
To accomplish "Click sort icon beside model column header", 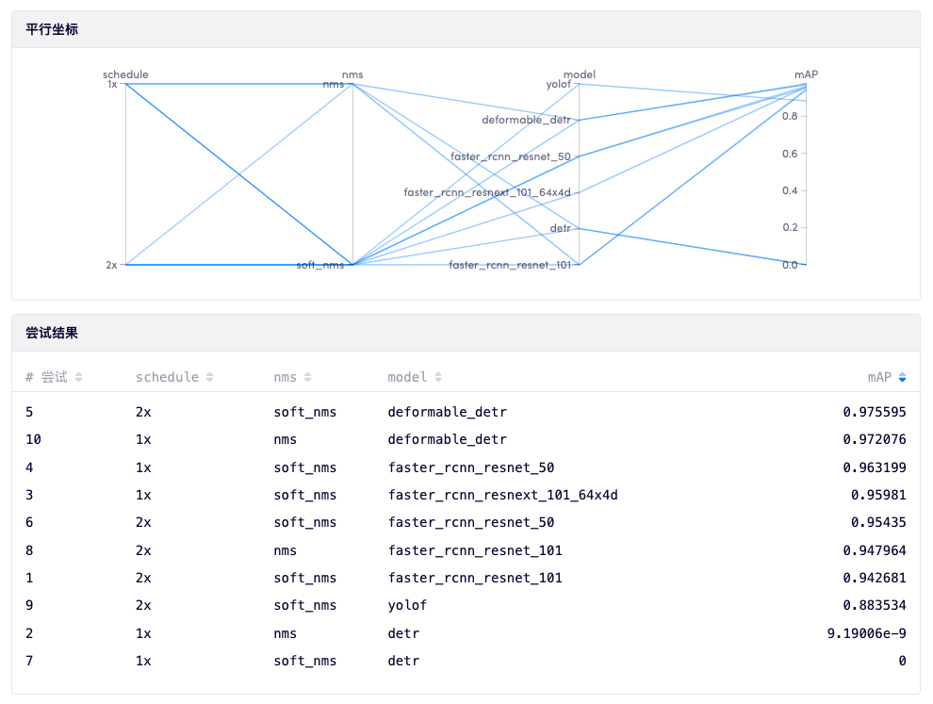I will tap(437, 377).
